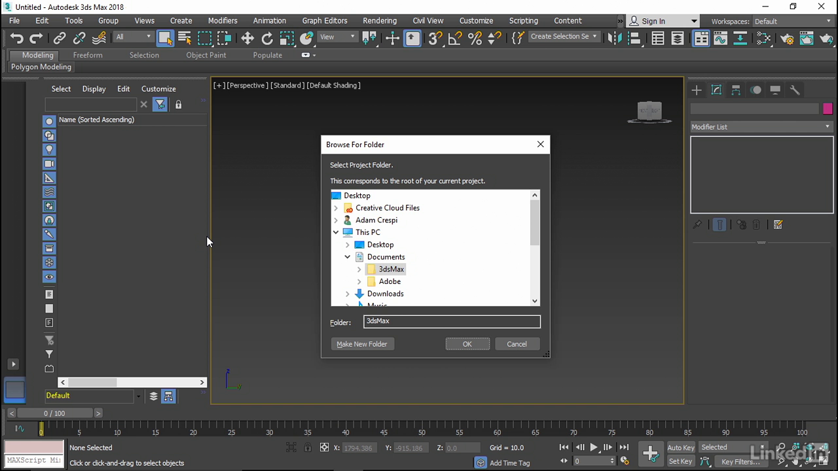Toggle Window/Crossing selection mode
Image resolution: width=838 pixels, height=471 pixels.
point(224,39)
